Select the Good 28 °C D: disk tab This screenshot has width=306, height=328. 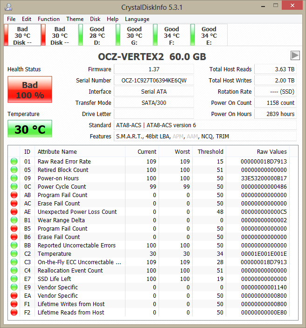tap(97, 35)
